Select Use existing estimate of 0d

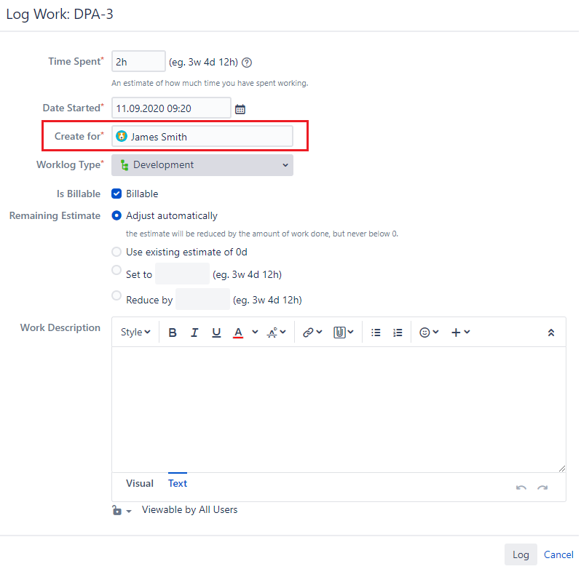(116, 252)
